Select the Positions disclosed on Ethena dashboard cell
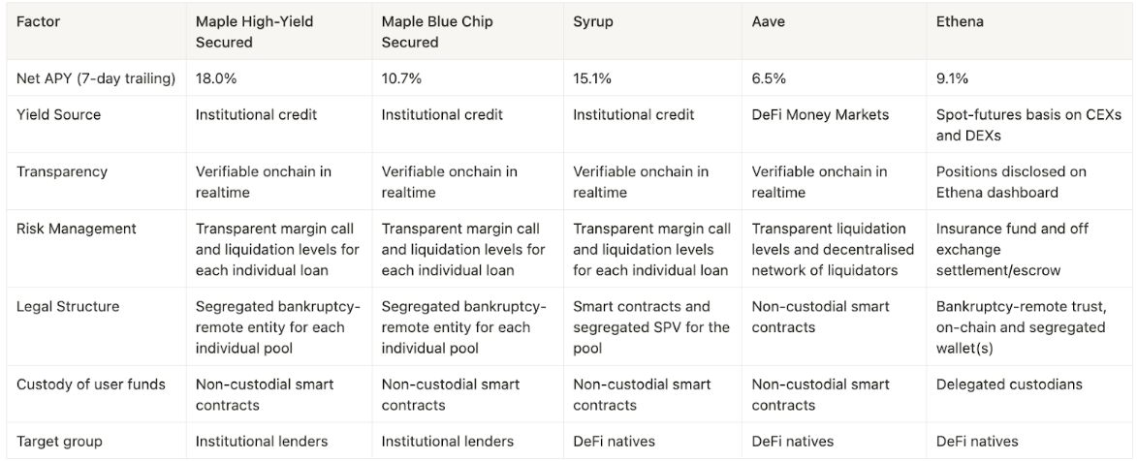 coord(1011,182)
